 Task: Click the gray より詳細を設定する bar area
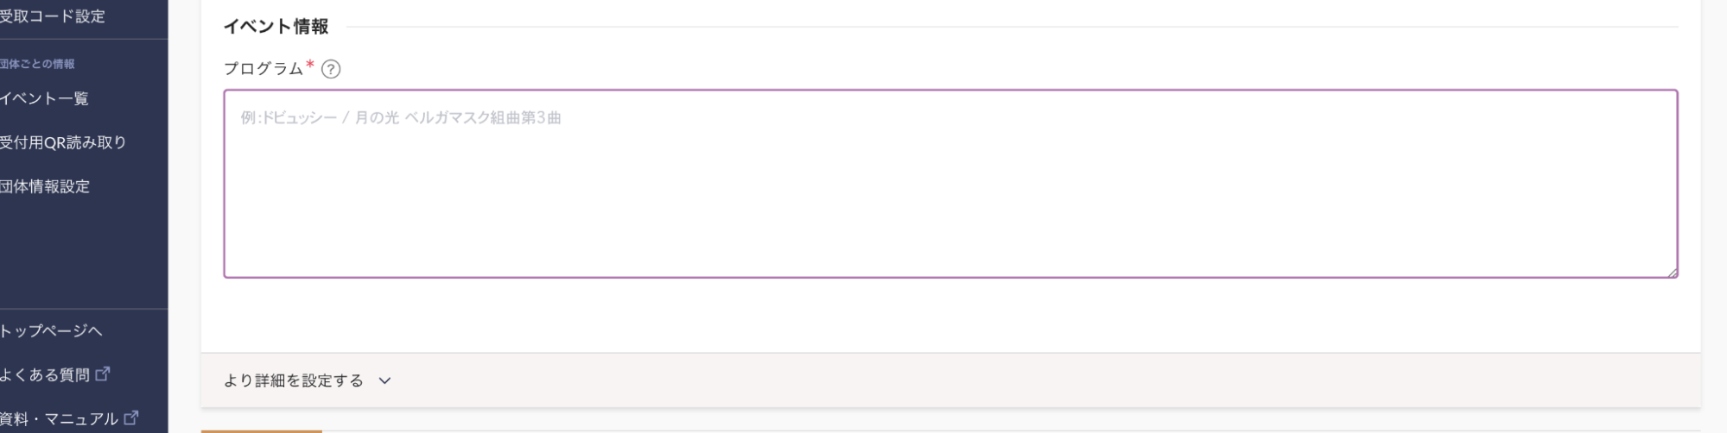(x=950, y=380)
